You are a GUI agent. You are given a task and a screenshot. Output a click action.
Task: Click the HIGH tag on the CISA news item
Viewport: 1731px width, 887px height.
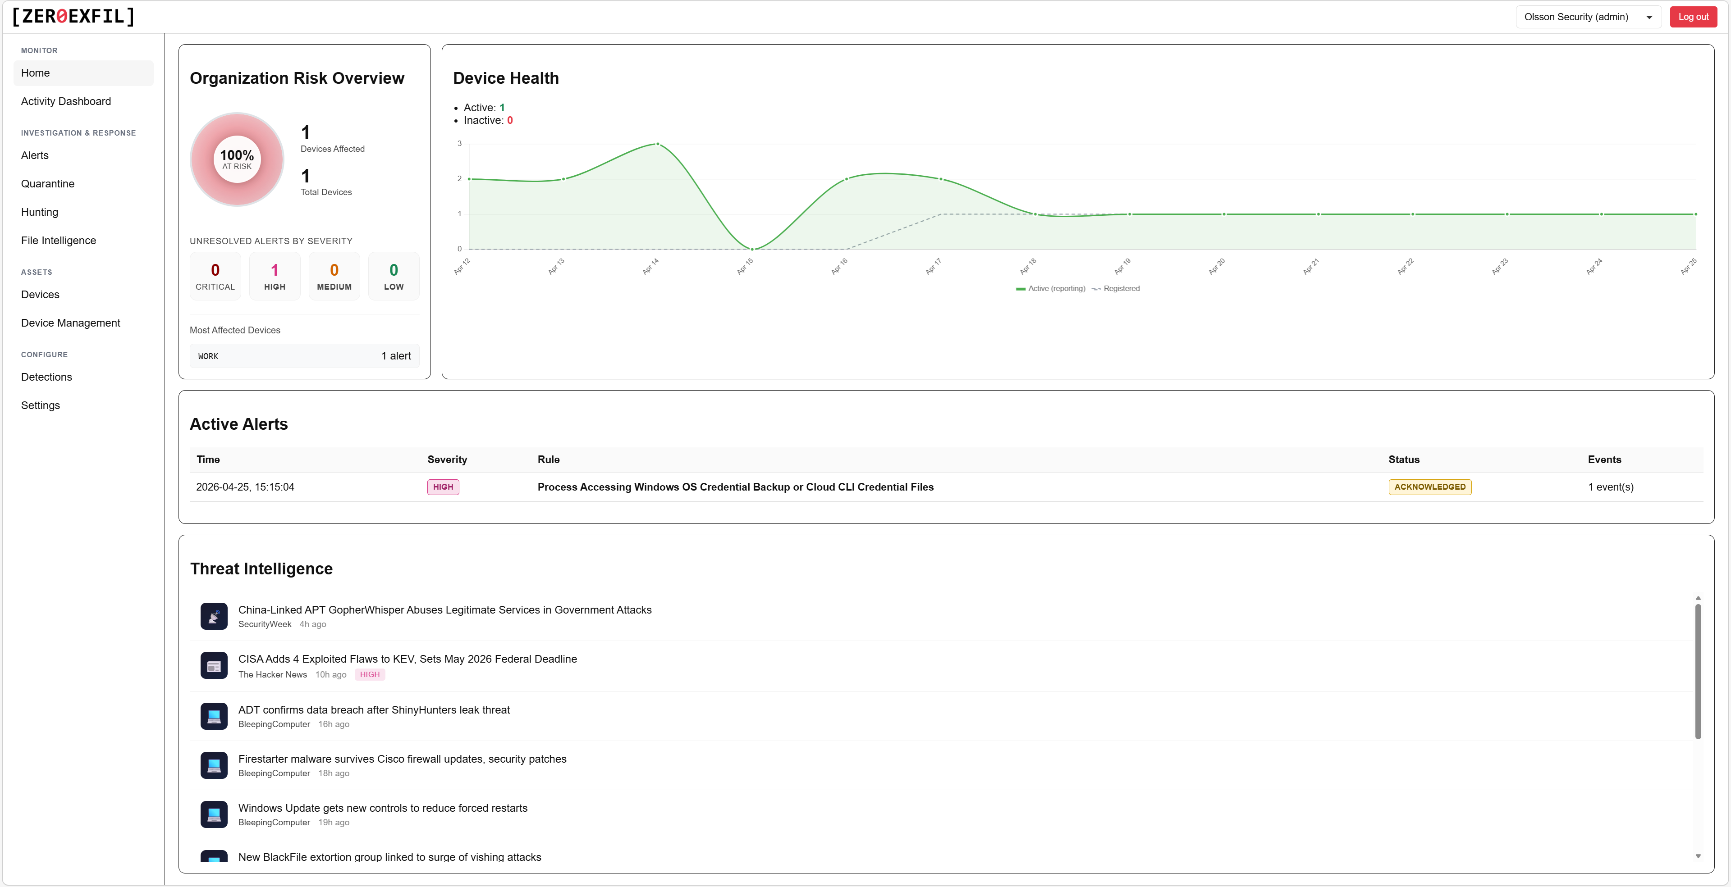(x=370, y=674)
